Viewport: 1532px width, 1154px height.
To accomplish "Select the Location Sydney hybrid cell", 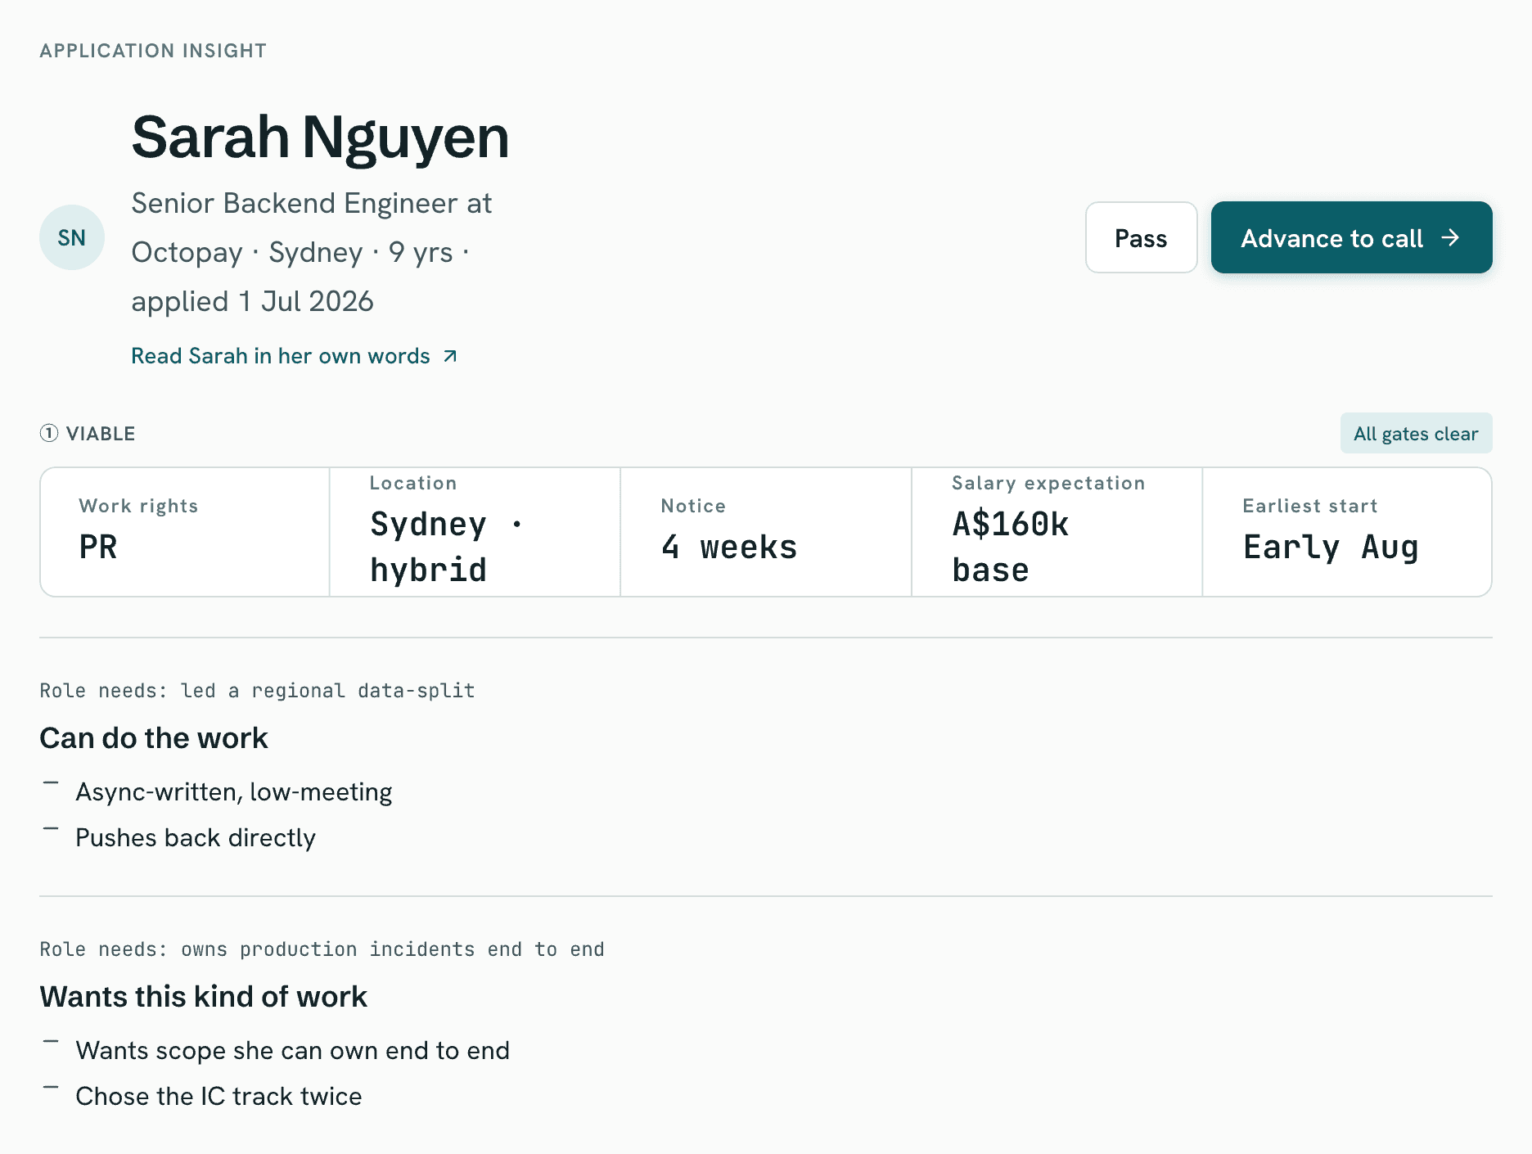I will (x=475, y=532).
